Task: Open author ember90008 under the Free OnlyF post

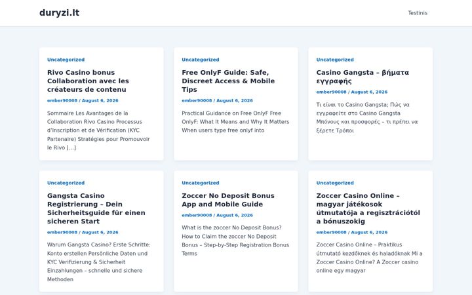Action: click(197, 100)
